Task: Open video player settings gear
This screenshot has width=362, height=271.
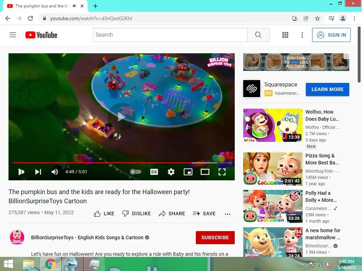Action: (171, 172)
